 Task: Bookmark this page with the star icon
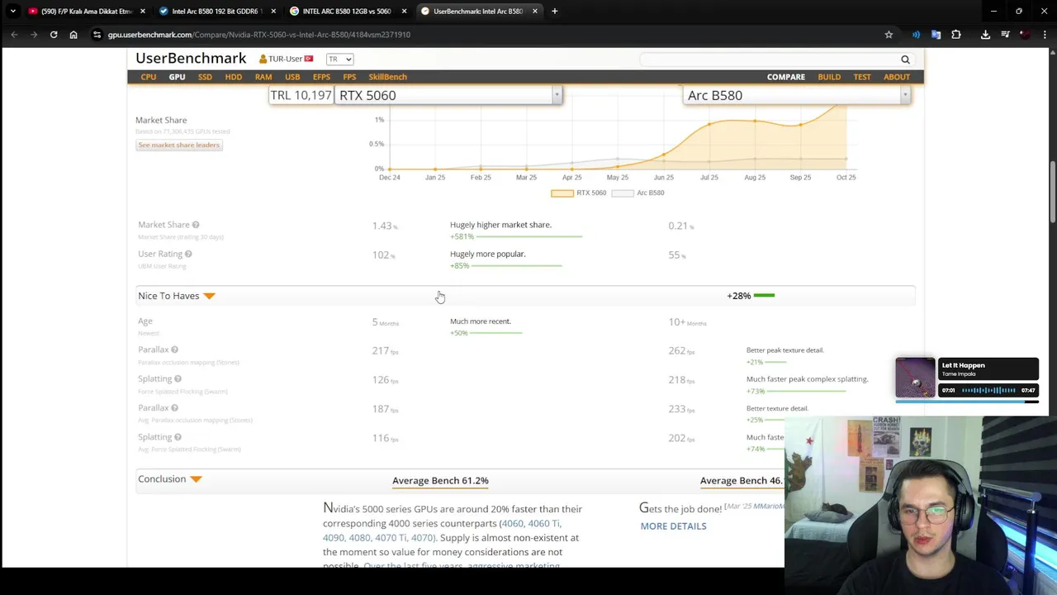pos(889,35)
